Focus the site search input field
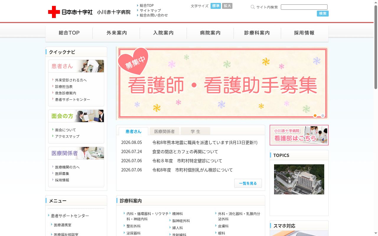Viewport: 378px width, 236px height. click(x=304, y=7)
